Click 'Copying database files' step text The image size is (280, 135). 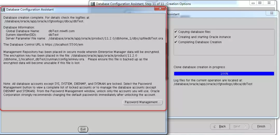[x=194, y=32]
